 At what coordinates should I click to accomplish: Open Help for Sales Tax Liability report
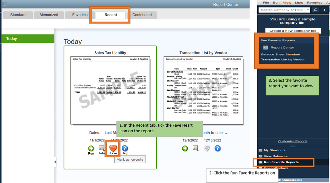[x=125, y=149]
